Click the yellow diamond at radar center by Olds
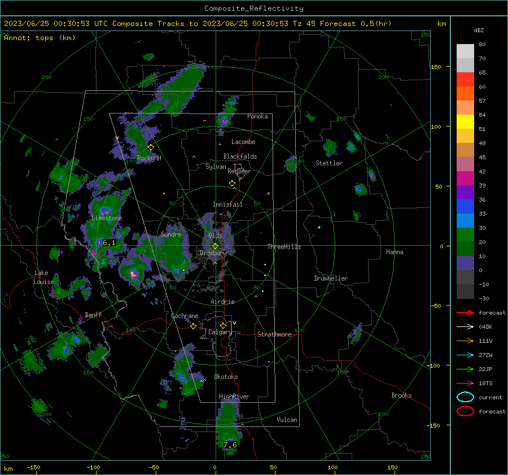Image resolution: width=508 pixels, height=475 pixels. pyautogui.click(x=215, y=246)
